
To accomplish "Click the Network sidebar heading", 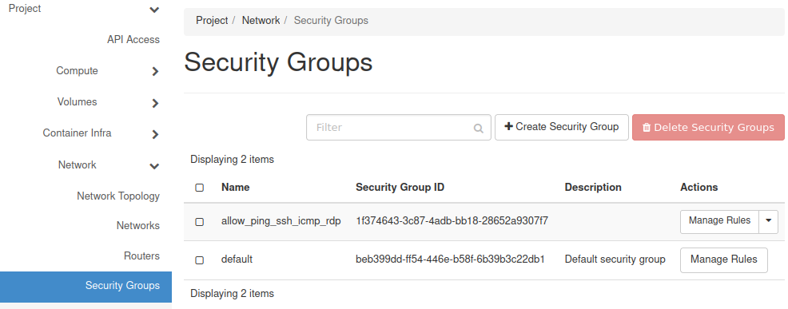I will tap(77, 164).
